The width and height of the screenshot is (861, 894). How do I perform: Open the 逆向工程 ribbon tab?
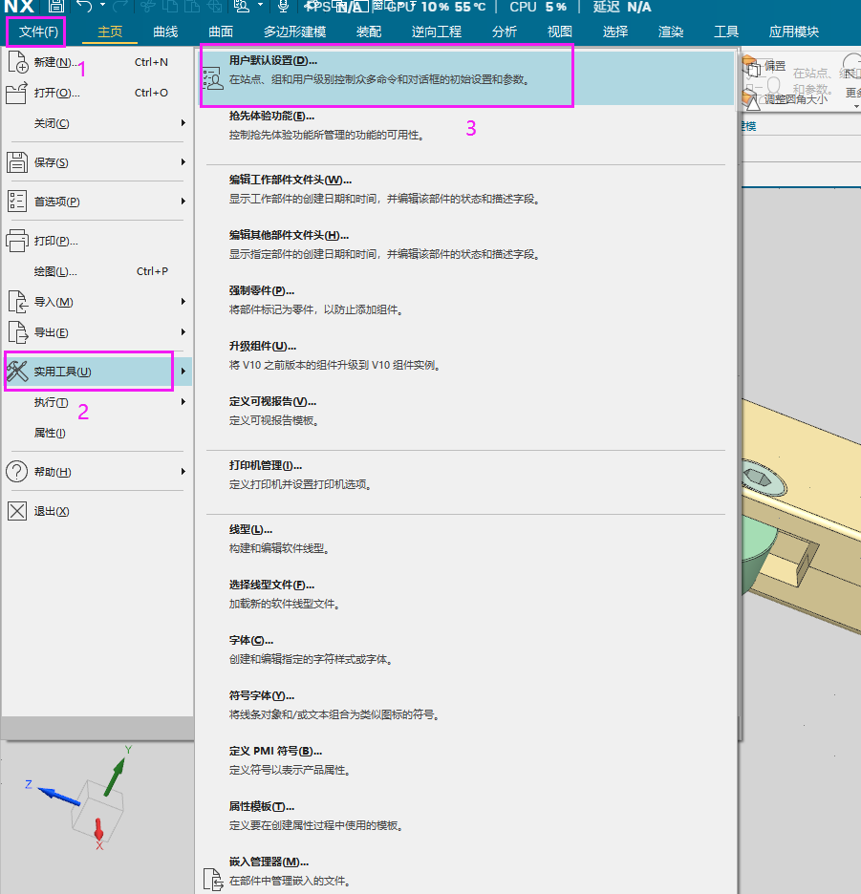click(x=437, y=32)
